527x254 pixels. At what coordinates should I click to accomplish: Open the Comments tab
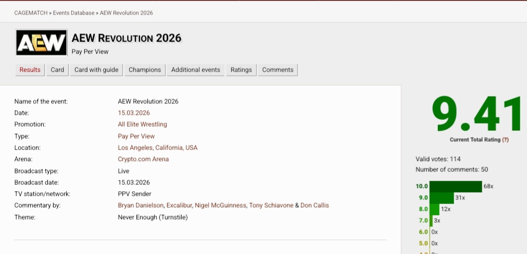[278, 70]
